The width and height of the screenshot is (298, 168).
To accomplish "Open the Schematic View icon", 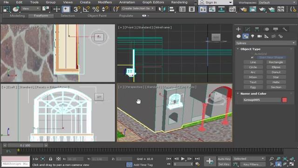I will pyautogui.click(x=222, y=9).
